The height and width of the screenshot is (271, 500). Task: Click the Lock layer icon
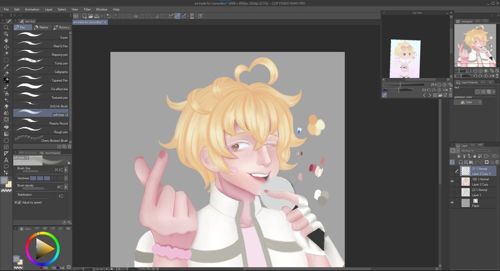click(x=475, y=156)
